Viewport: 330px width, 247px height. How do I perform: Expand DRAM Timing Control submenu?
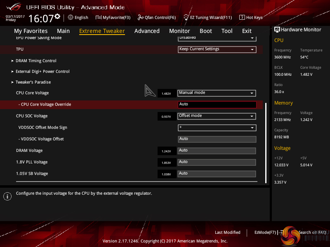click(x=36, y=61)
